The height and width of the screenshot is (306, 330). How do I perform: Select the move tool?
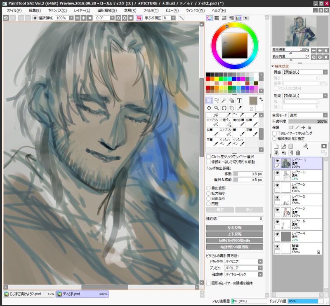pos(209,108)
